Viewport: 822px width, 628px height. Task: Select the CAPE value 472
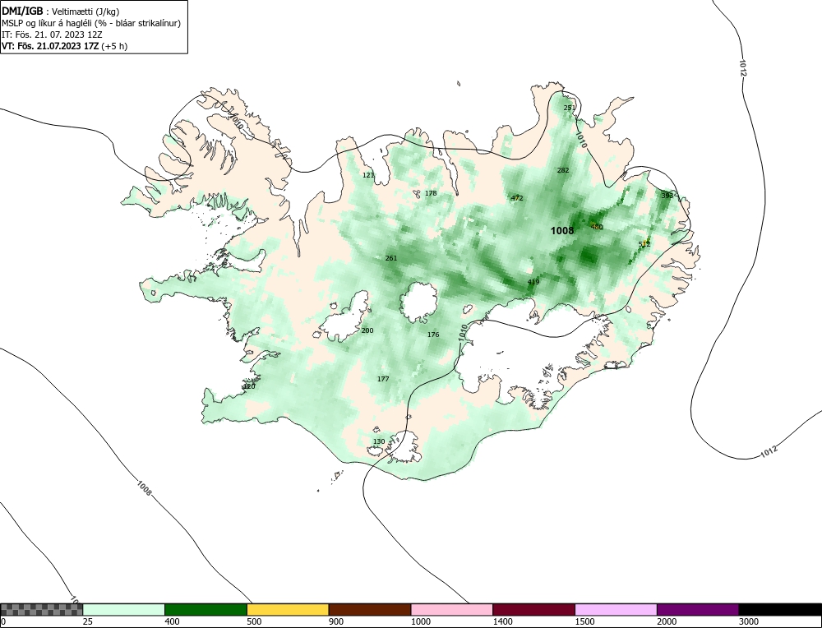517,198
